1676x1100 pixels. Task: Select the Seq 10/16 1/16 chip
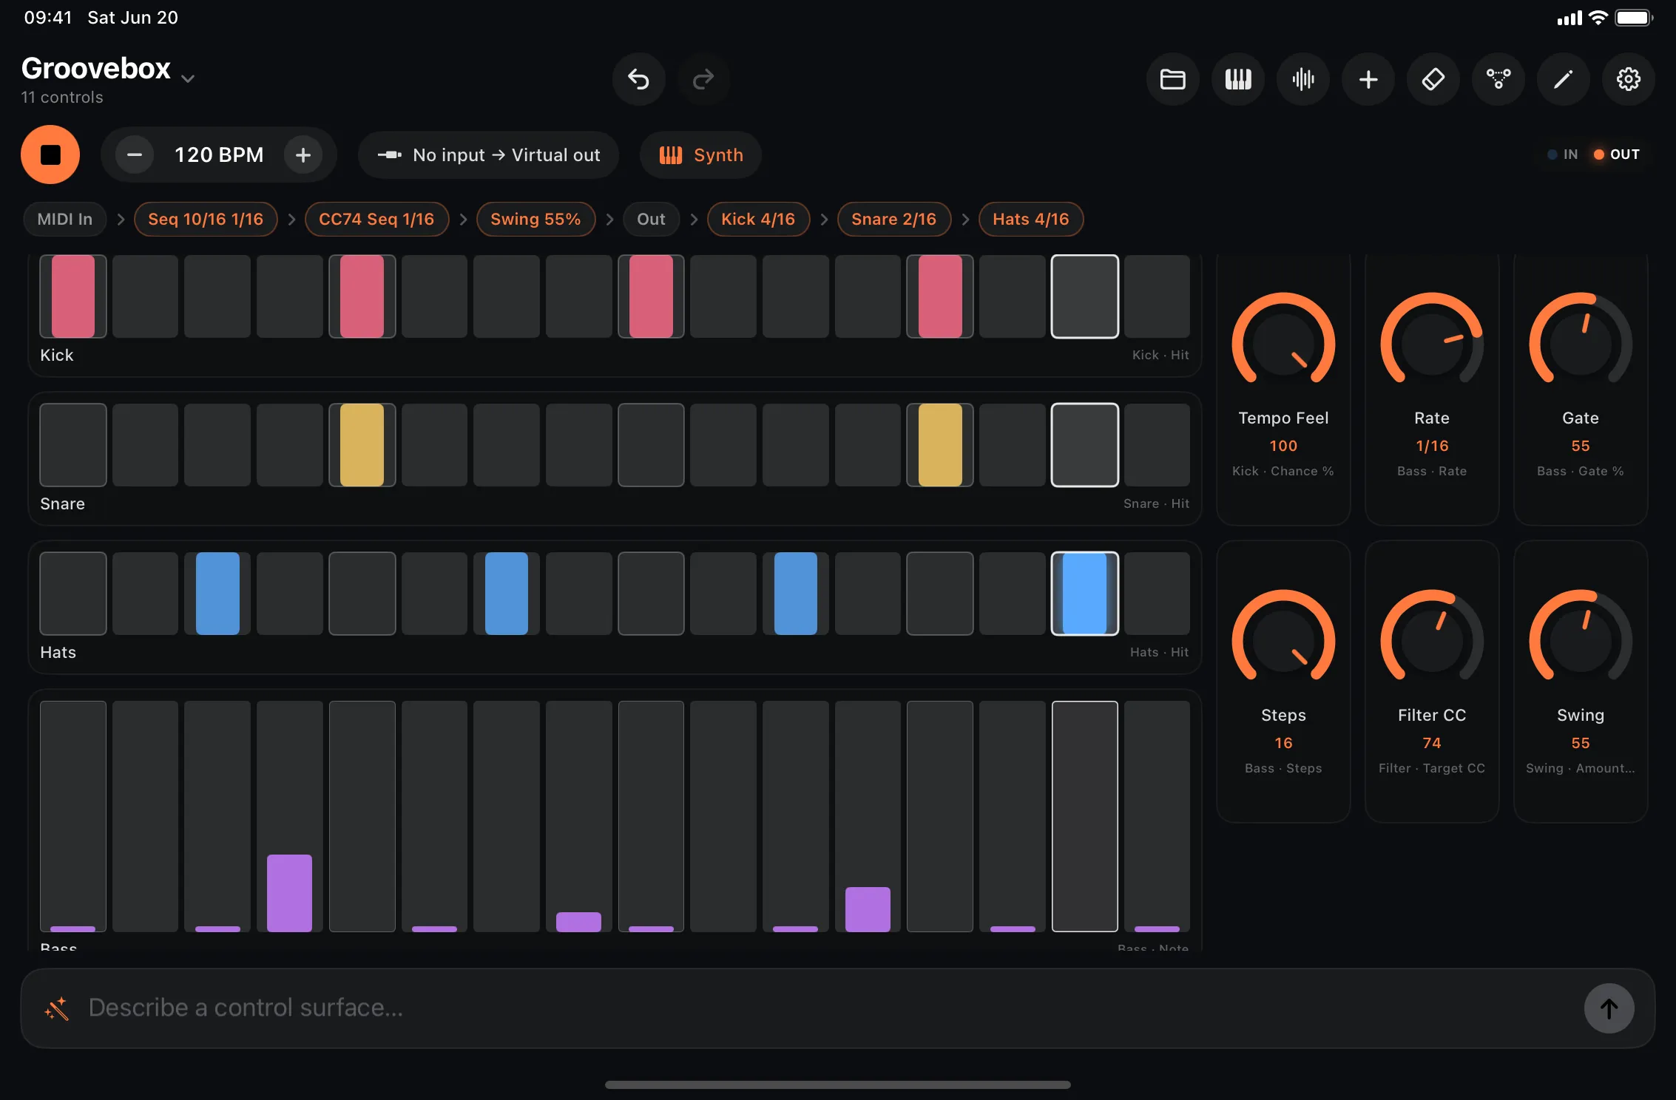[206, 219]
